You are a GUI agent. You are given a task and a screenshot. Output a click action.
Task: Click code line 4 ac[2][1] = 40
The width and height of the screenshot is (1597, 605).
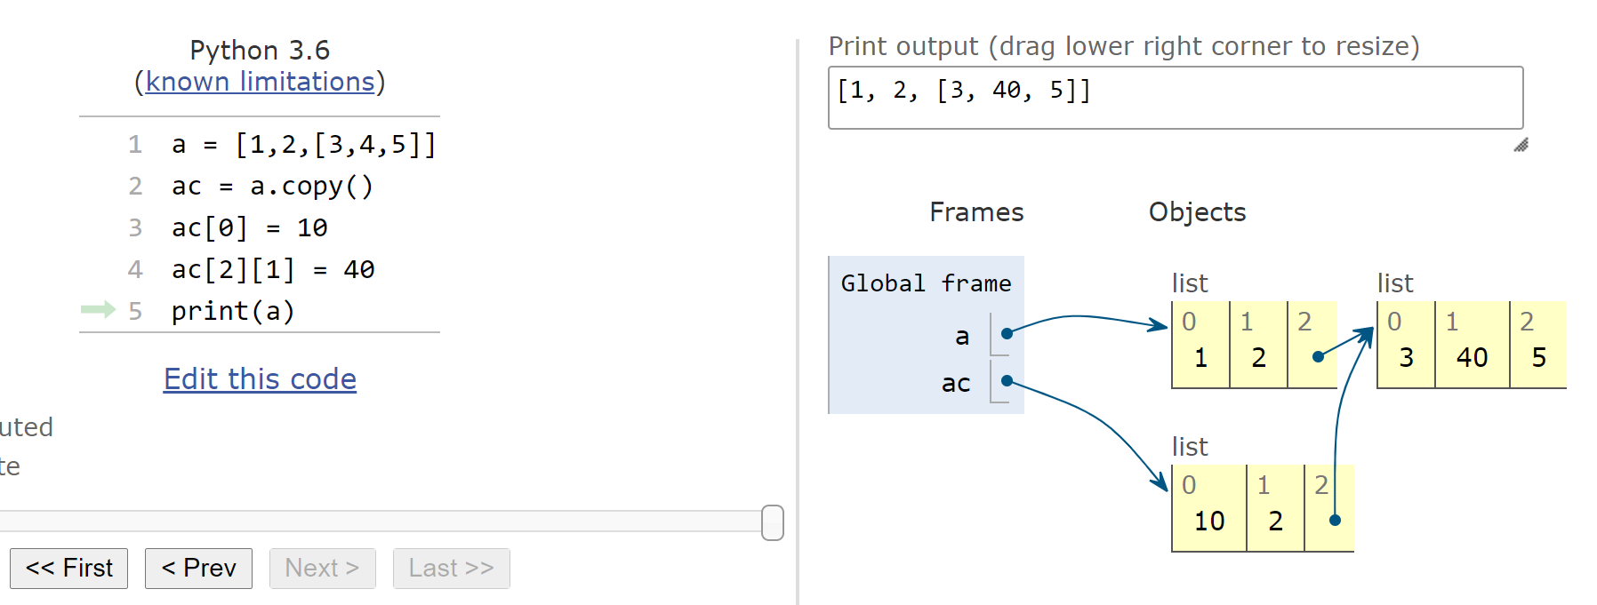pyautogui.click(x=272, y=269)
